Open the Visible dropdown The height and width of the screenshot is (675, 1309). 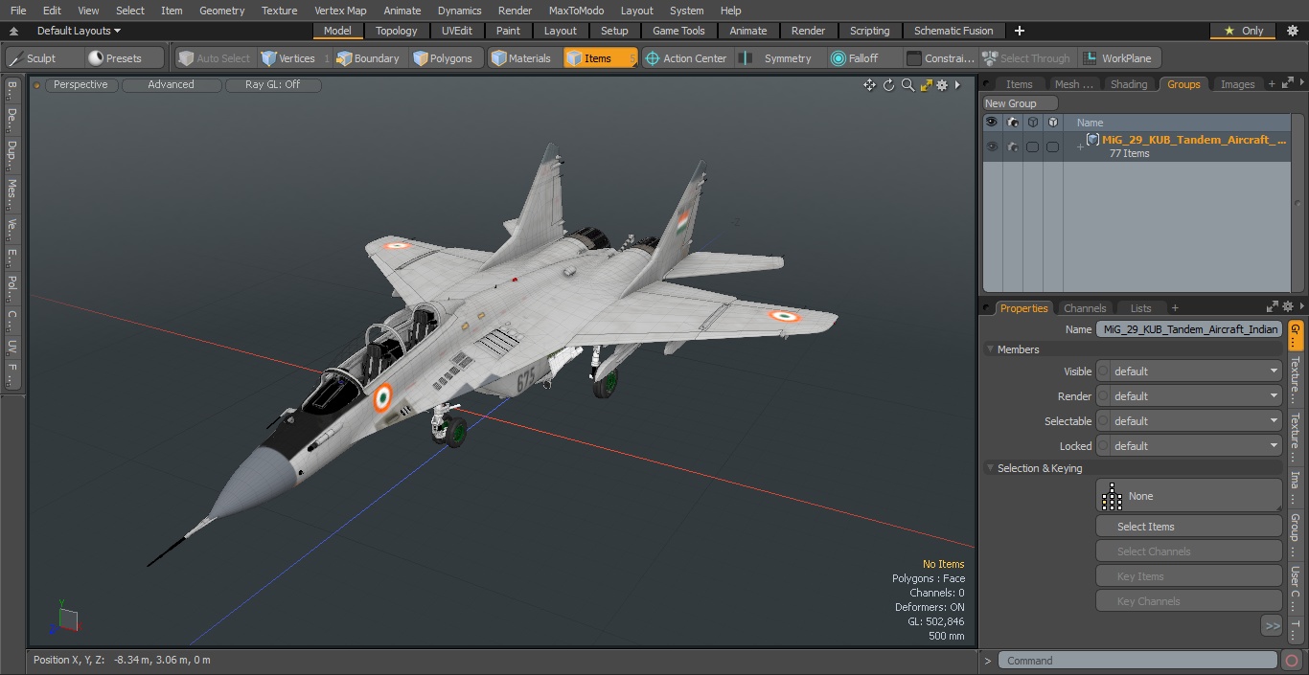(x=1189, y=371)
